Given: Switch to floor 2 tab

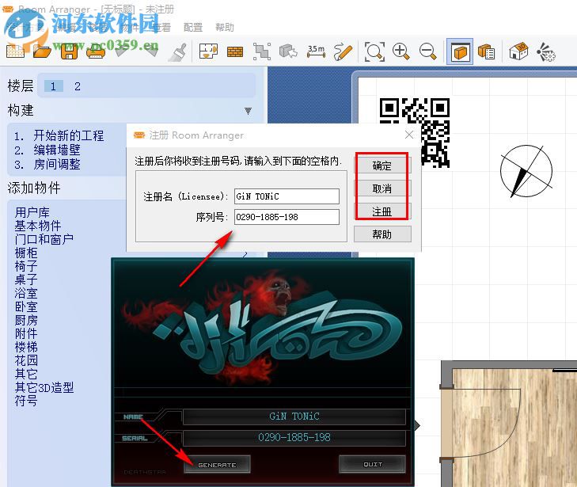Looking at the screenshot, I should point(78,86).
